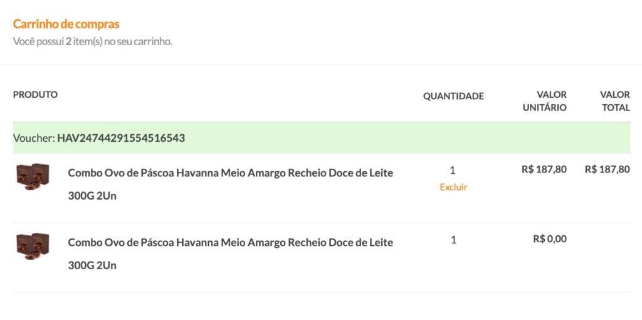Click the R$ 0,00 unit price
Image resolution: width=642 pixels, height=320 pixels.
point(550,239)
